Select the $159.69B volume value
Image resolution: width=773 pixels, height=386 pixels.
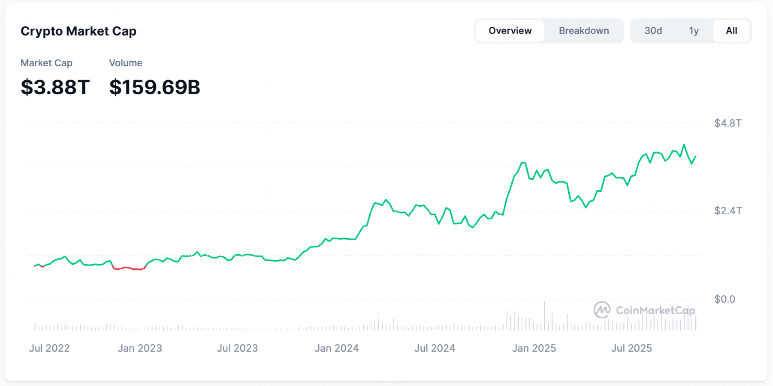tap(155, 87)
